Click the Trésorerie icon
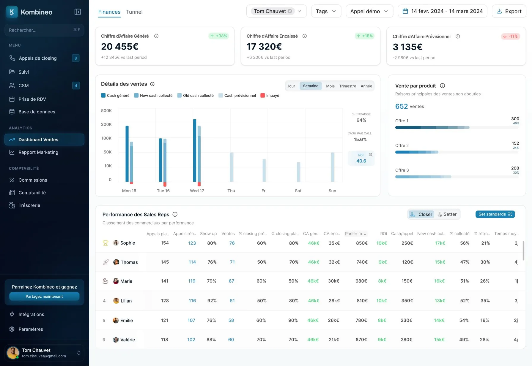This screenshot has width=532, height=366. [x=12, y=205]
